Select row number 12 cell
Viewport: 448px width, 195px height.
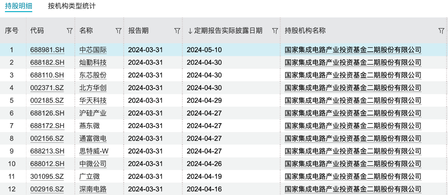[x=12, y=189]
